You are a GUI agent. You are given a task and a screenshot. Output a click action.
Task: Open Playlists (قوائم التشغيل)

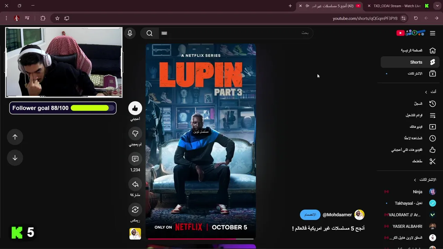click(410, 116)
